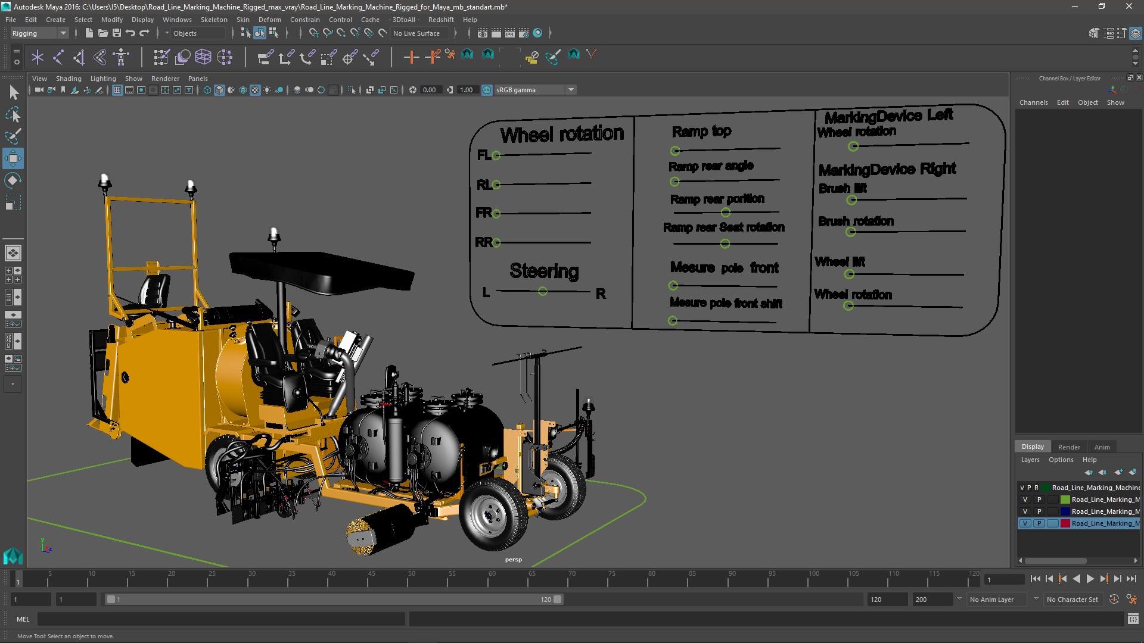Open shelf options gear menu

(17, 61)
